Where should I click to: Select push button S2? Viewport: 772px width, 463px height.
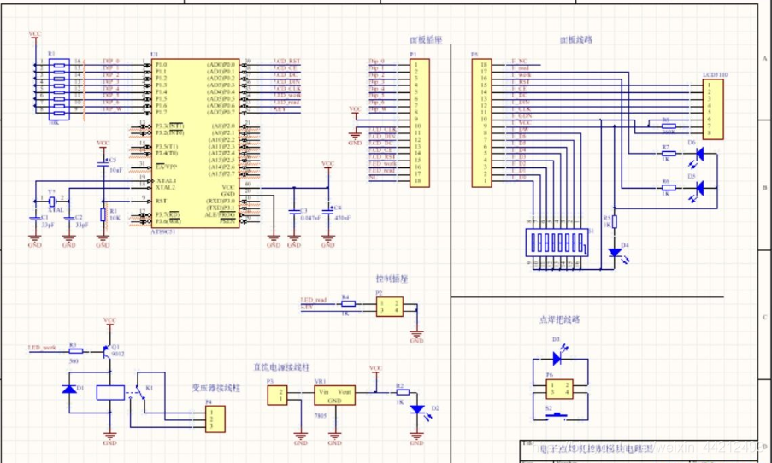pyautogui.click(x=557, y=416)
